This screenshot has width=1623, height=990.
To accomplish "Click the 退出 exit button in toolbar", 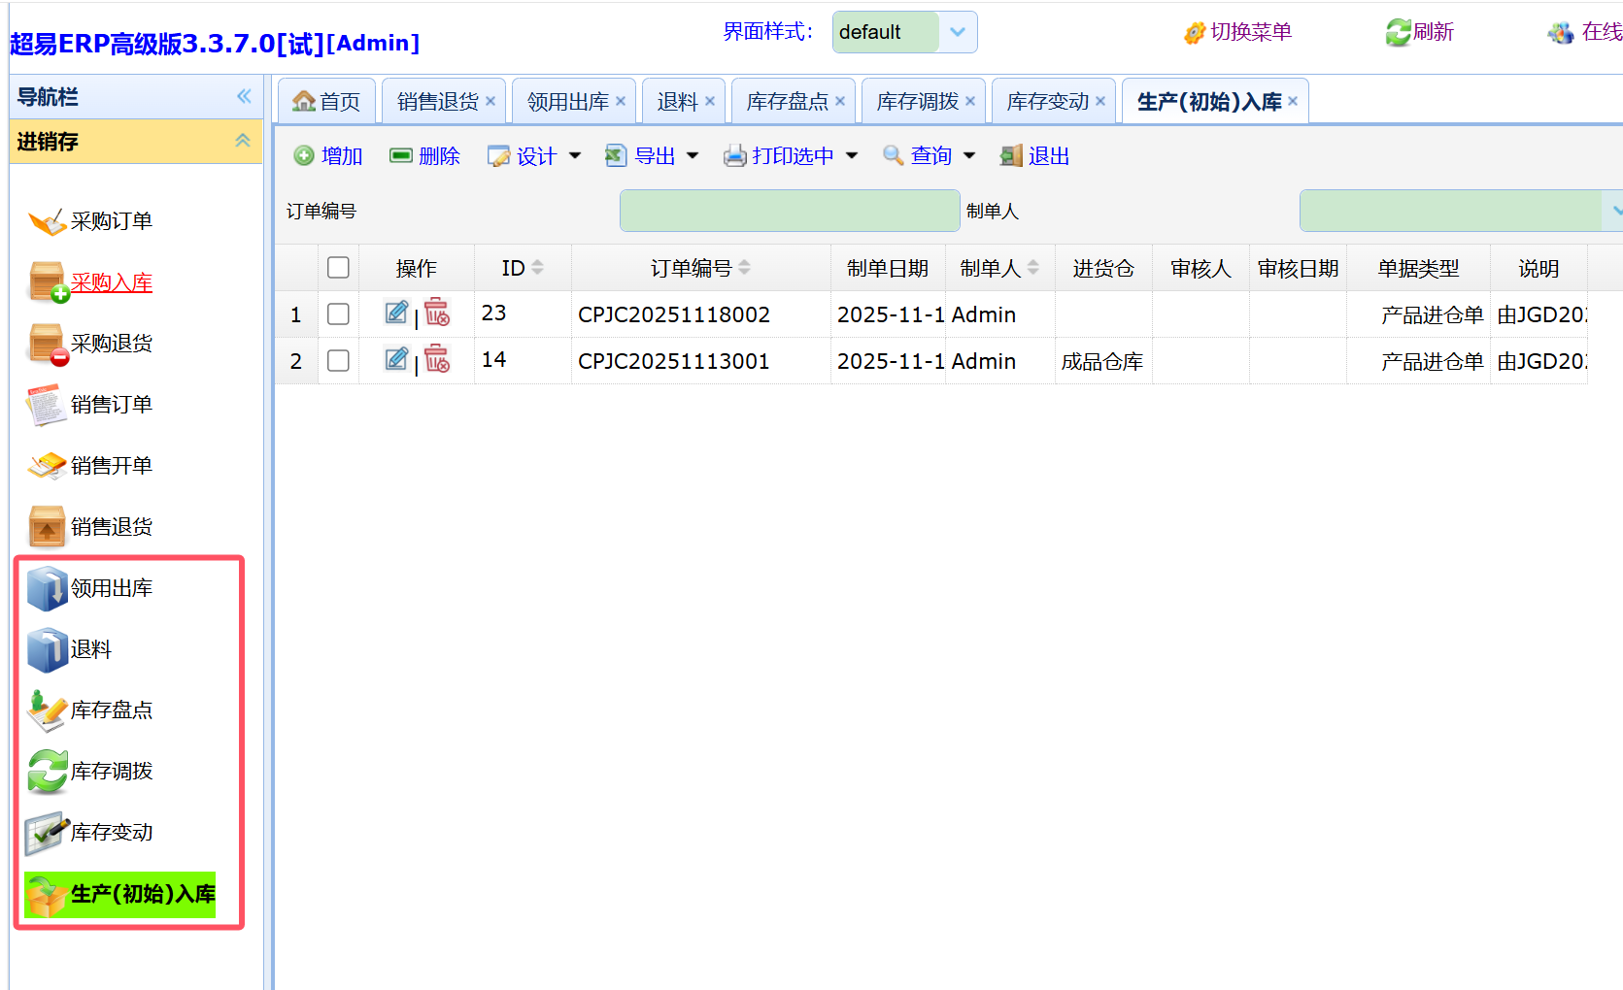I will pos(1035,156).
